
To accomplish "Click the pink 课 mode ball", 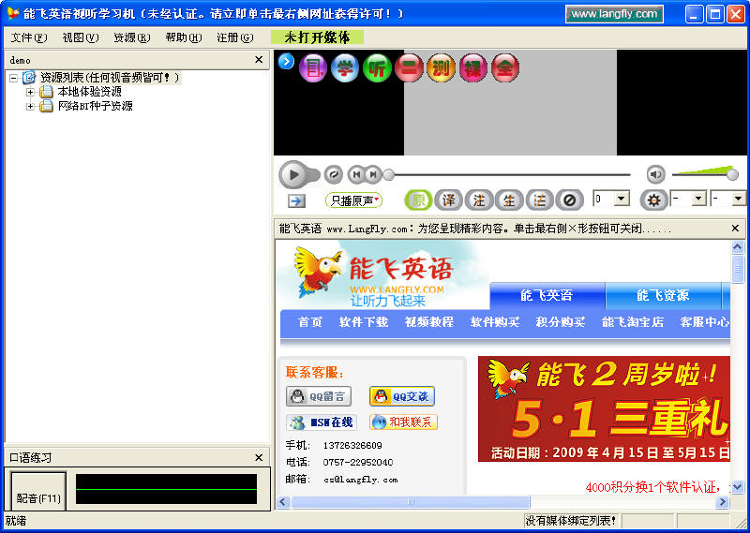I will point(473,68).
